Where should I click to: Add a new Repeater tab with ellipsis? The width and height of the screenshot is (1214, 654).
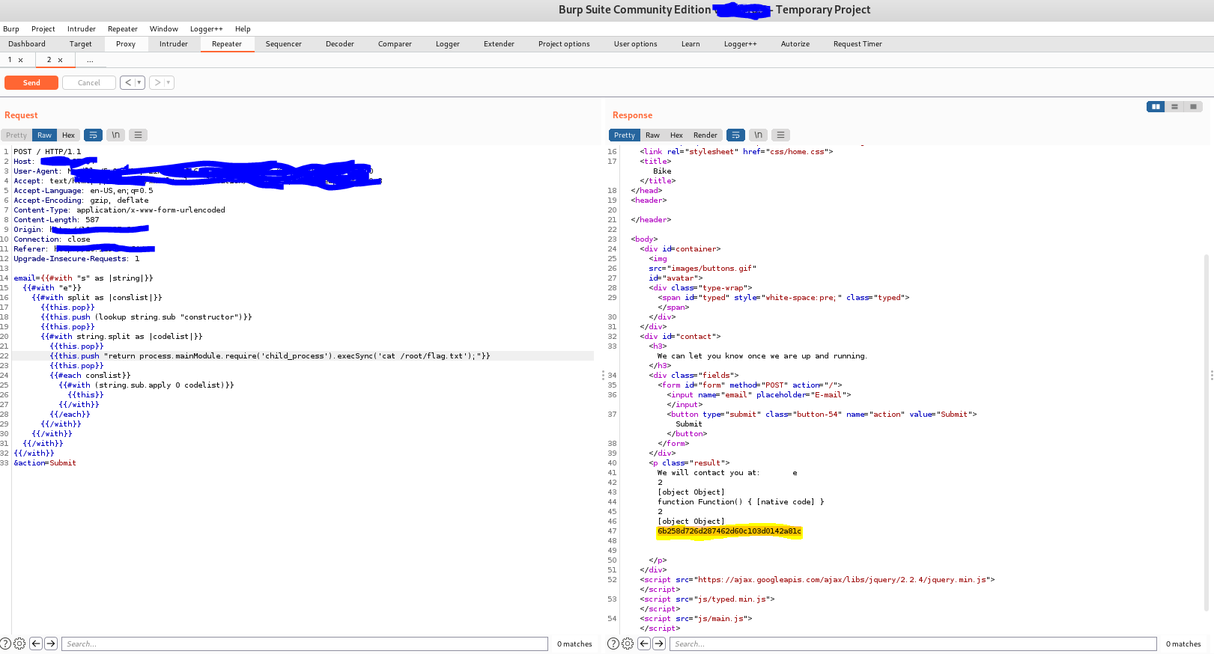[x=90, y=60]
